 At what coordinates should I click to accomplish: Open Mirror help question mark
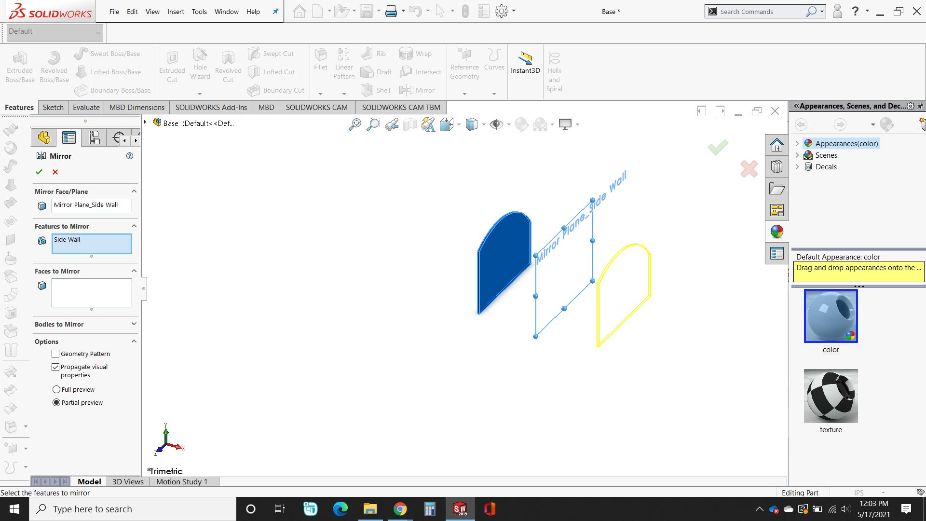(129, 156)
